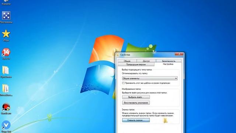236x133 pixels.
Task: Click the Восстановить умолчание button
Action: click(136, 103)
